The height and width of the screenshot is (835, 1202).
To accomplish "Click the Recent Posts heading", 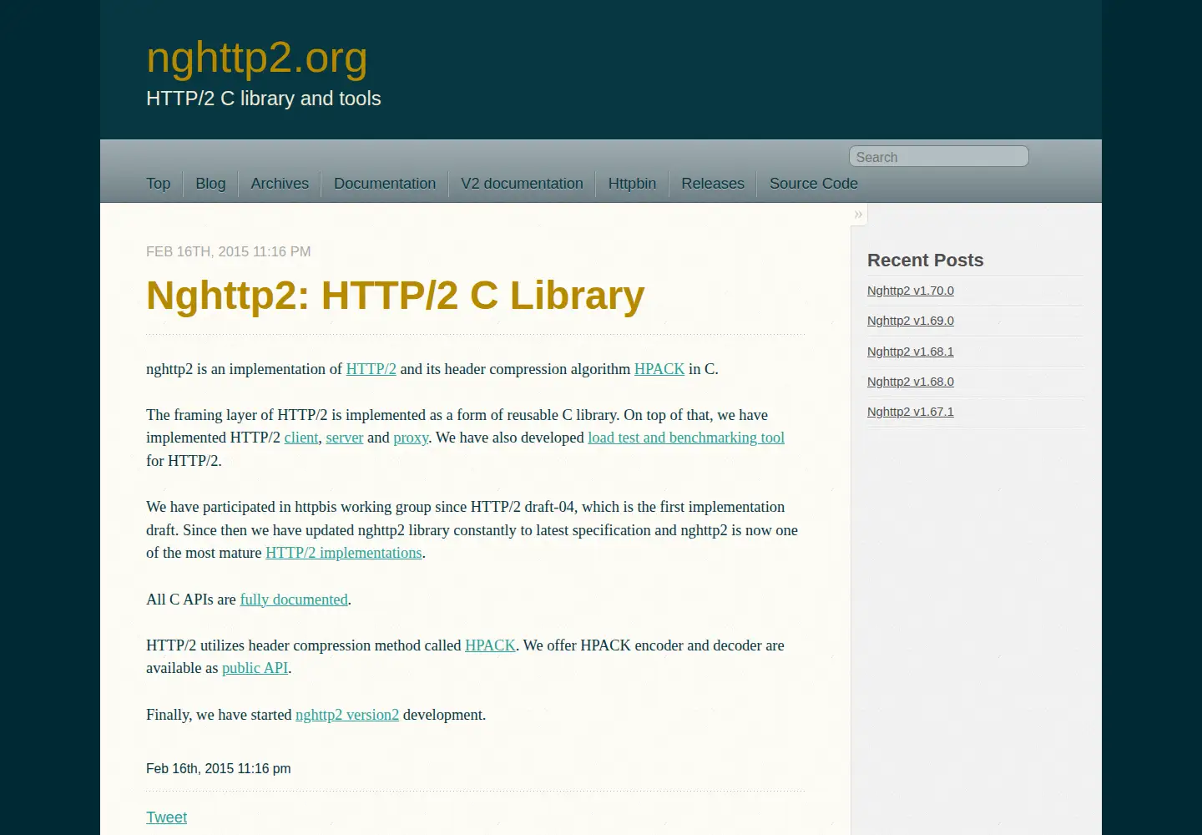I will [925, 261].
